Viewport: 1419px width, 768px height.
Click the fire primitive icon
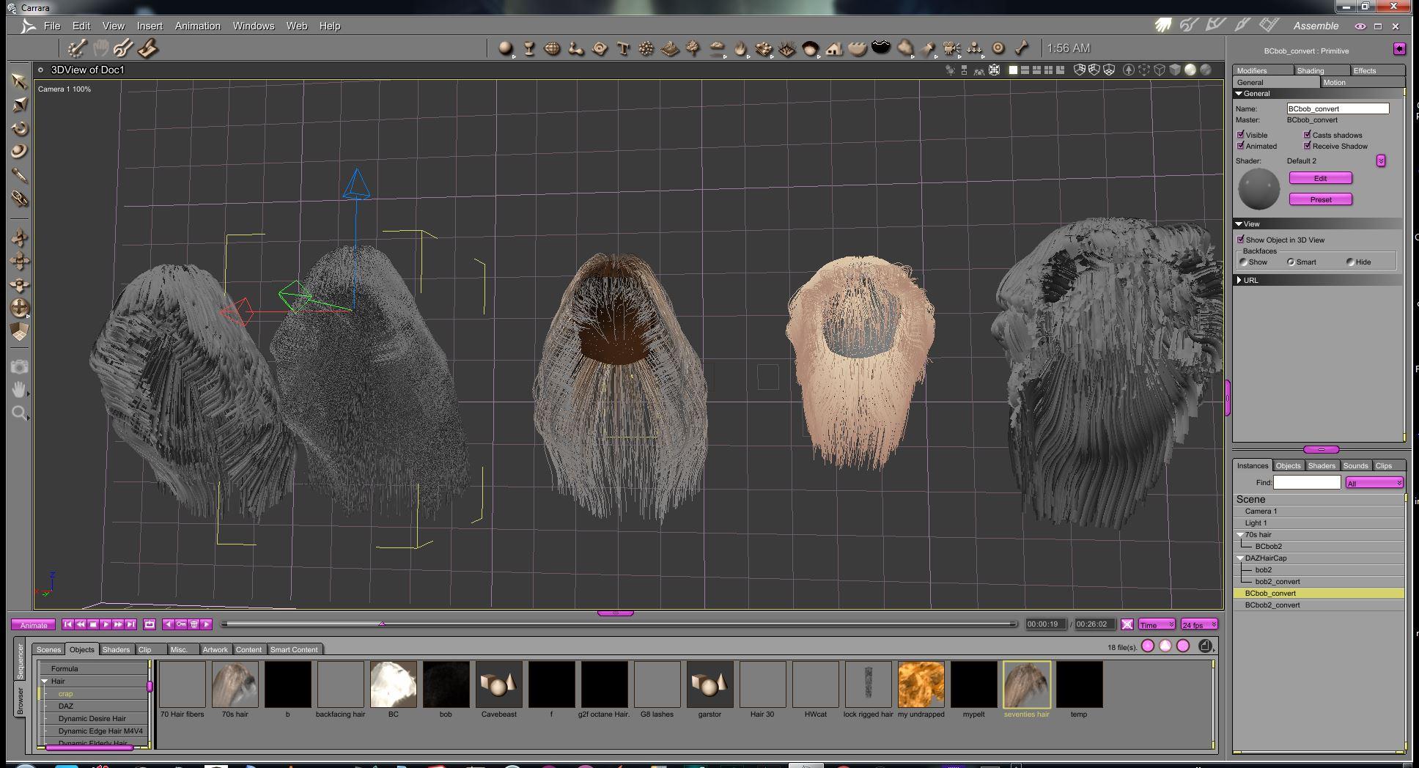740,48
